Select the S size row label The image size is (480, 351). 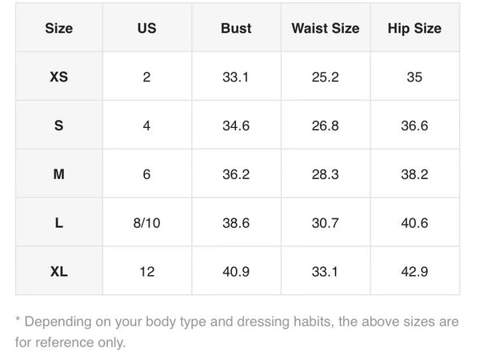tap(58, 126)
